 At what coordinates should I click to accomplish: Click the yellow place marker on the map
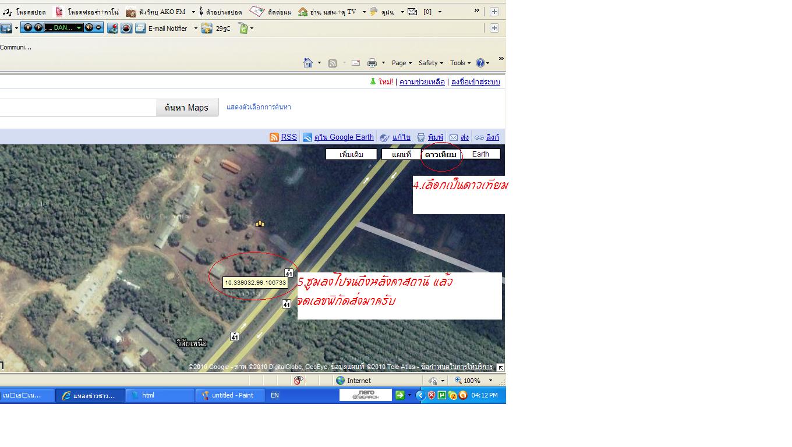tap(260, 223)
